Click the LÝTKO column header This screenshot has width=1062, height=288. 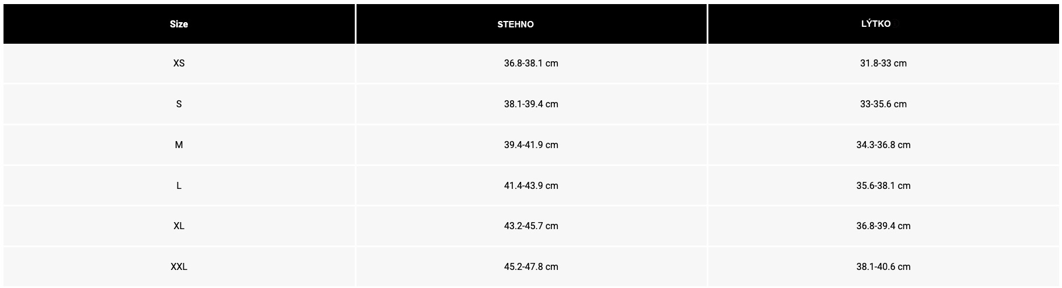[883, 24]
